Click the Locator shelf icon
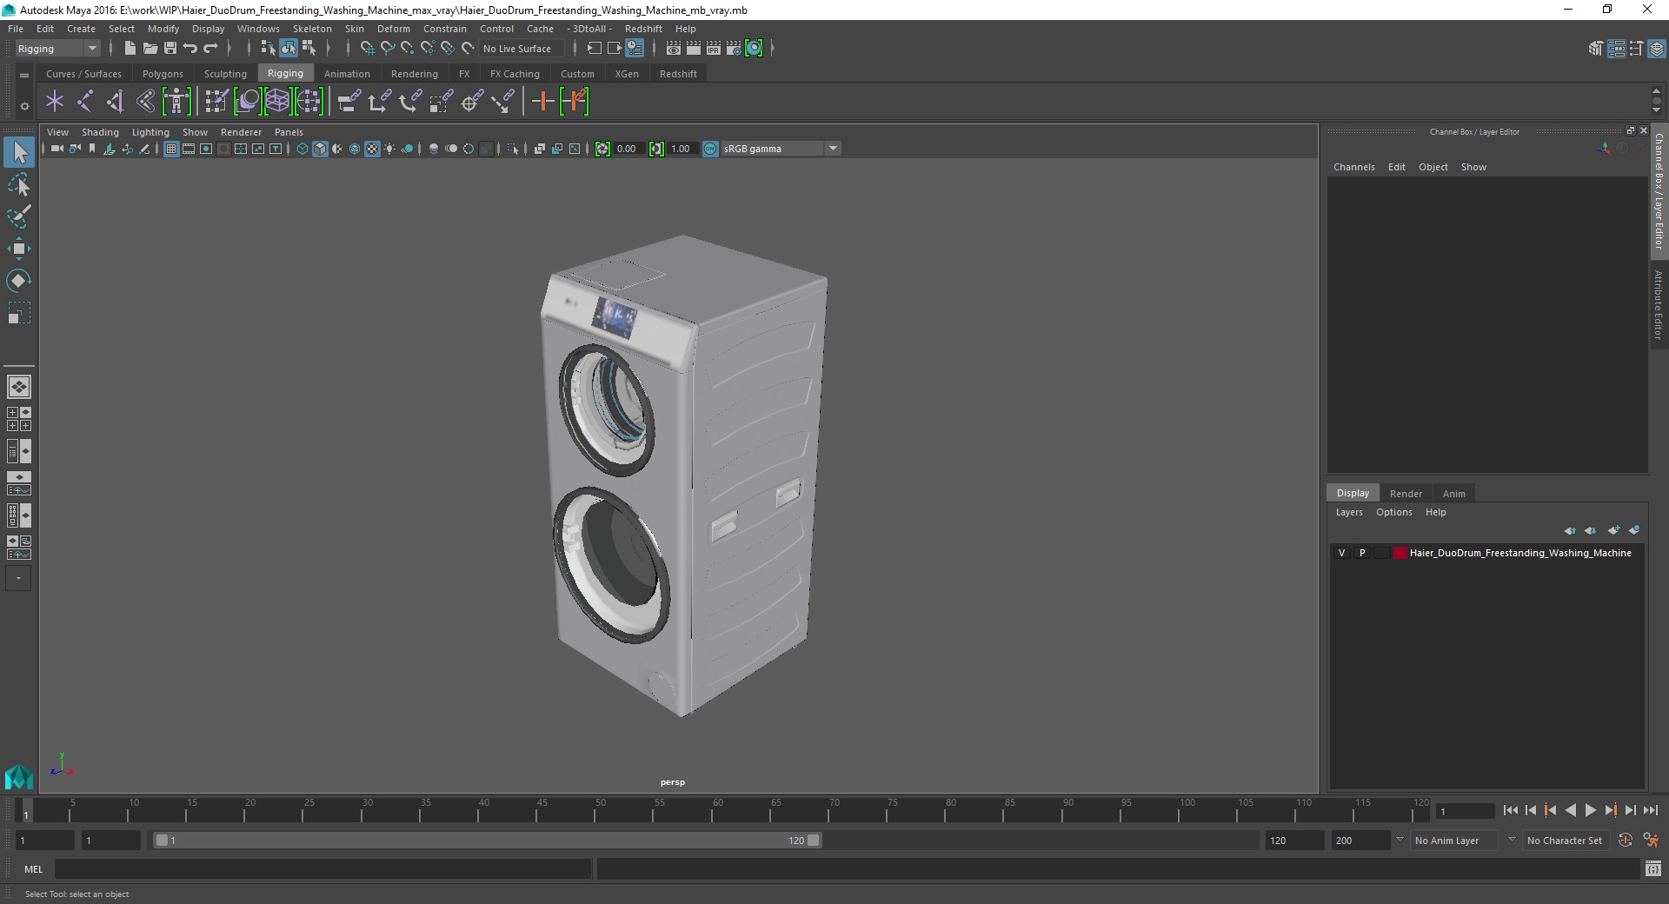The width and height of the screenshot is (1669, 904). pos(55,102)
